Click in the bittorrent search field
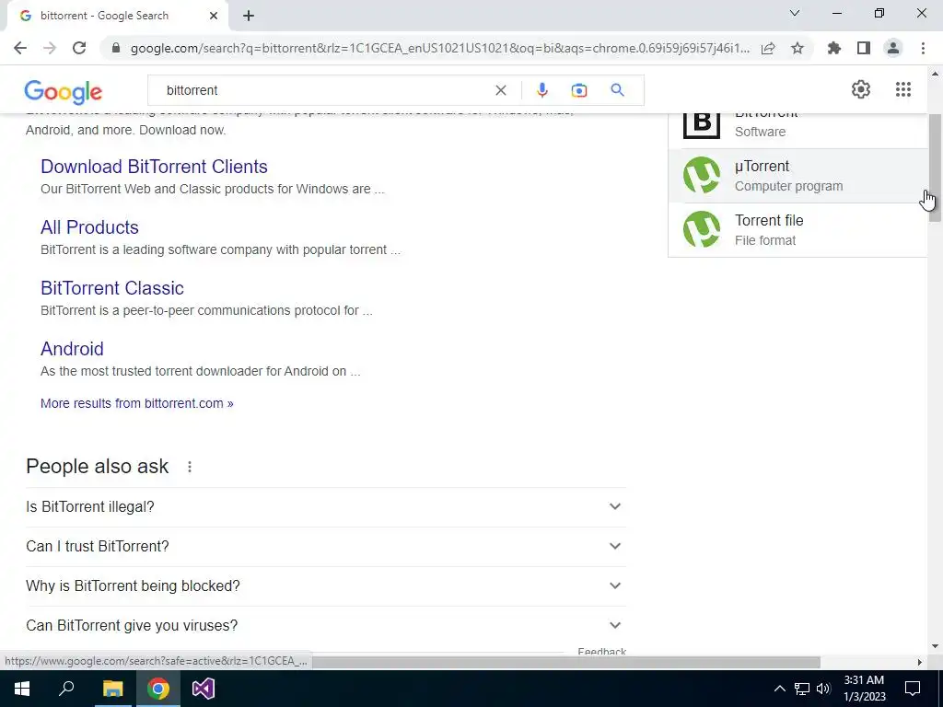Viewport: 943px width, 707px height. click(325, 90)
